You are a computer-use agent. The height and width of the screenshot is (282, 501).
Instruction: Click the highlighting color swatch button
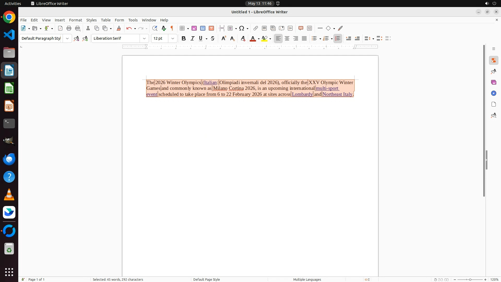click(264, 39)
